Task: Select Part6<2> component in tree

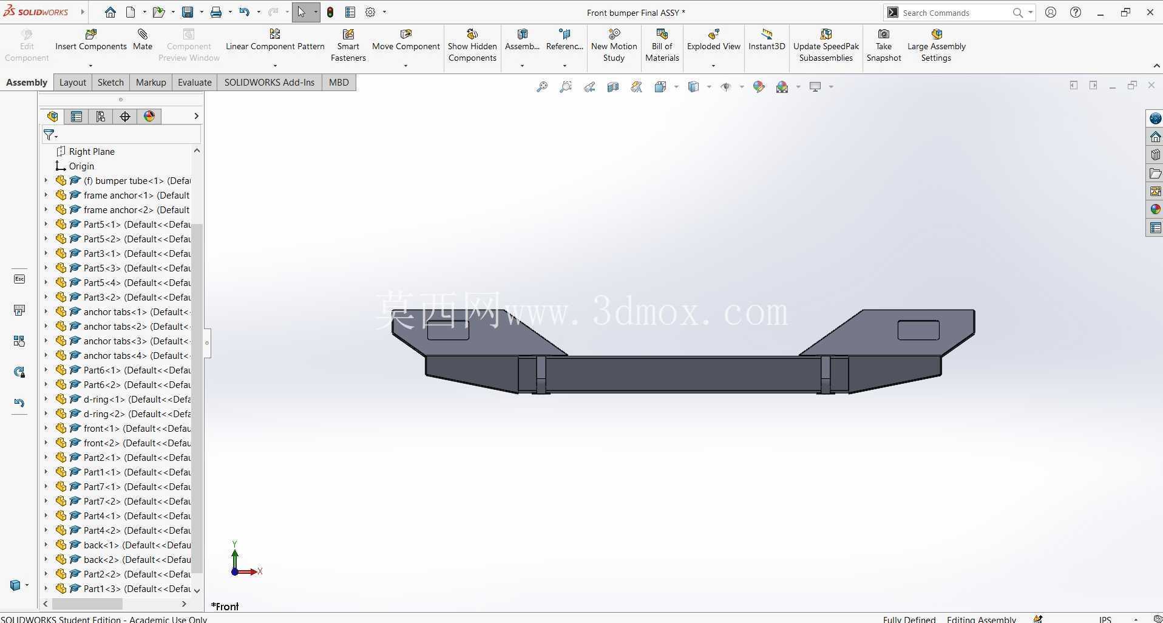Action: (137, 384)
